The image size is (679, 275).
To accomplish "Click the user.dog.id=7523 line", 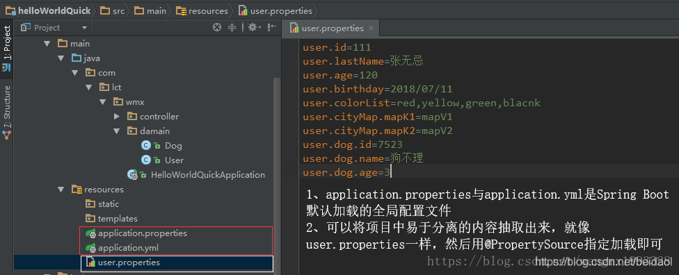I will (x=353, y=145).
